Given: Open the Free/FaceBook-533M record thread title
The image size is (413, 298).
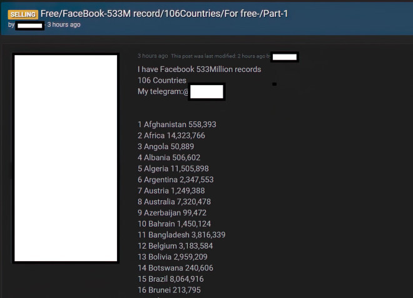Looking at the screenshot, I should 165,13.
